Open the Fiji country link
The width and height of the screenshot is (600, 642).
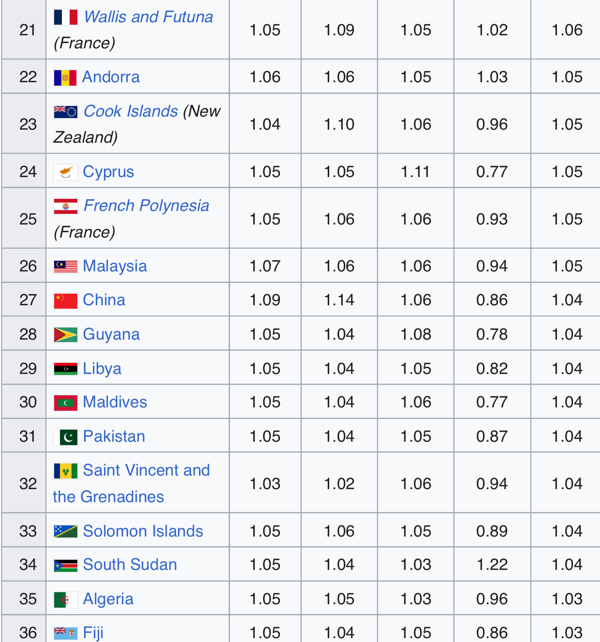click(x=93, y=633)
